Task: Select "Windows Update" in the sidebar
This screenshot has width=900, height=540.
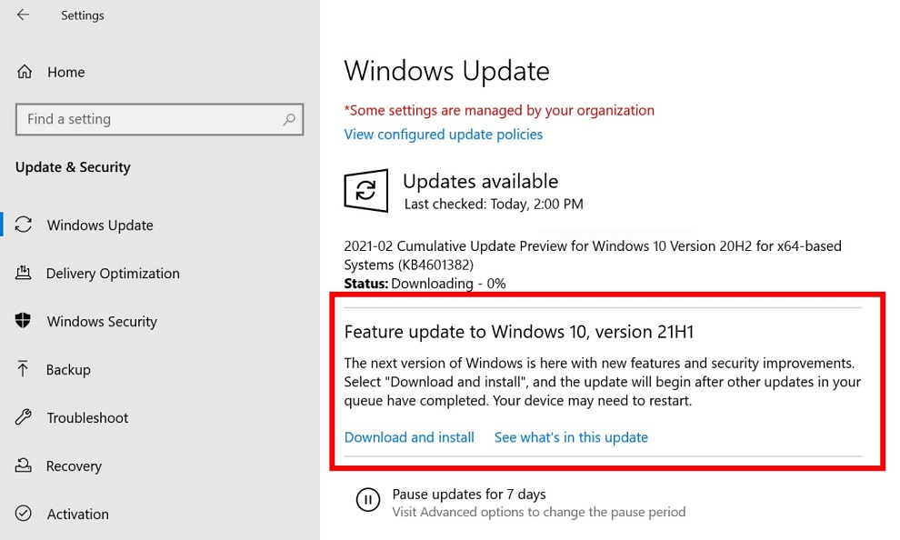Action: click(x=99, y=225)
